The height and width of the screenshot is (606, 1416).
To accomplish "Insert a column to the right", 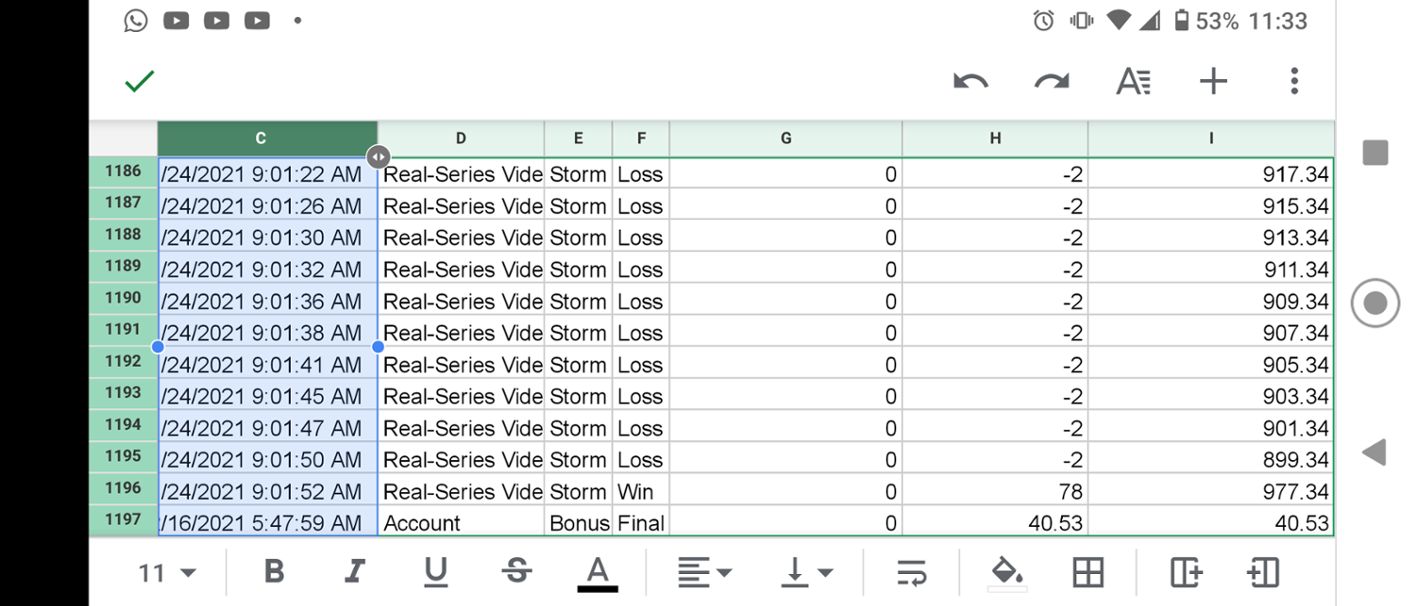I will coord(1186,572).
